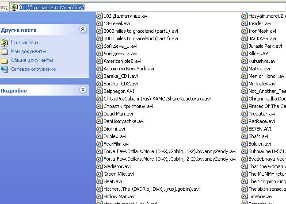This screenshot has height=204, width=286.
Task: Select 102 Далматинца.avi file icon
Action: [x=99, y=16]
